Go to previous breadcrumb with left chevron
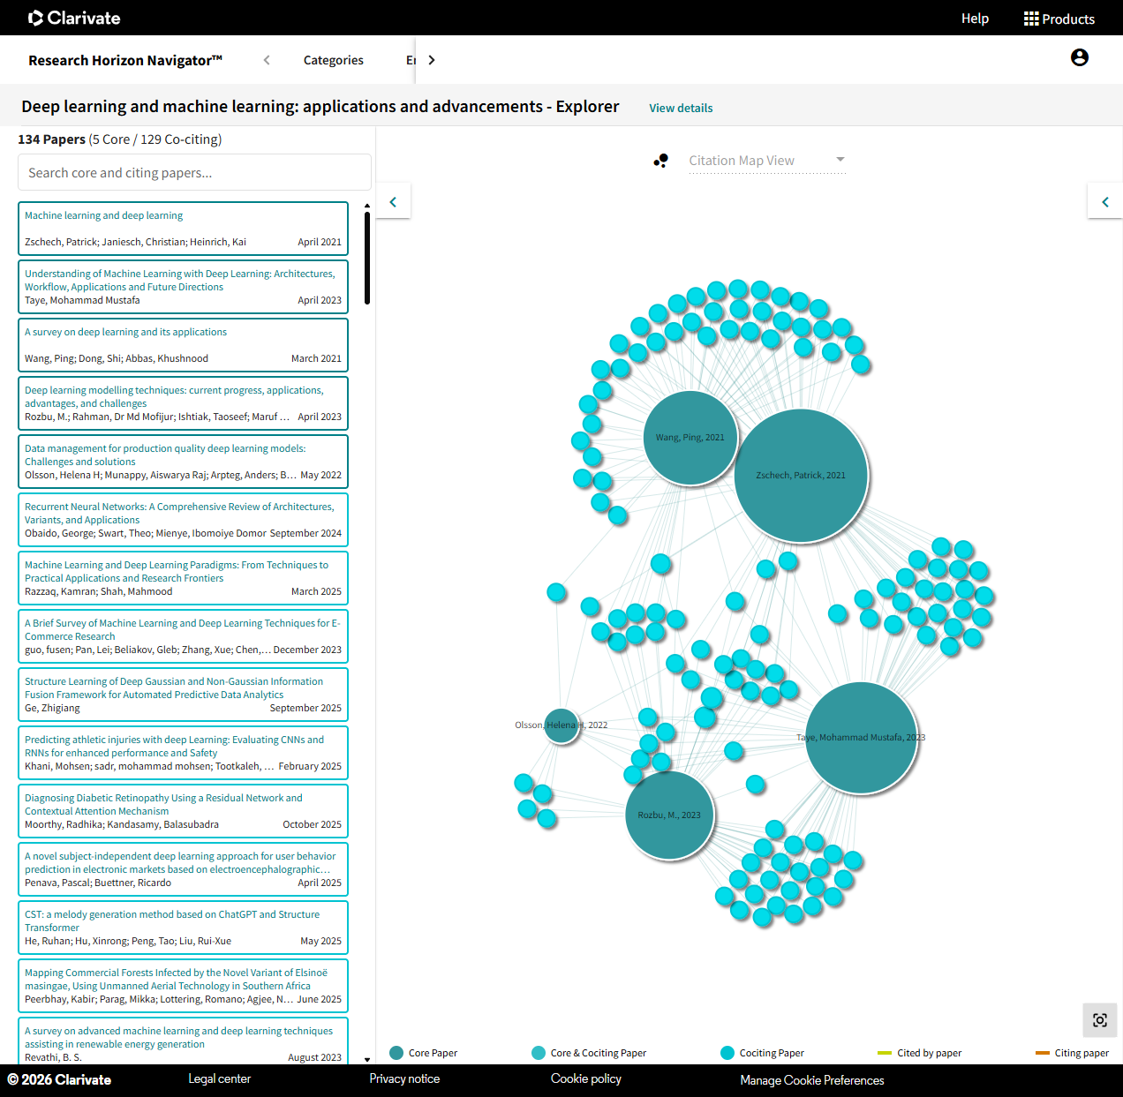1123x1097 pixels. pyautogui.click(x=267, y=60)
